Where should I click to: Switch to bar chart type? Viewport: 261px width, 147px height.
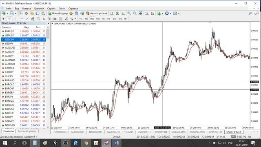click(112, 13)
